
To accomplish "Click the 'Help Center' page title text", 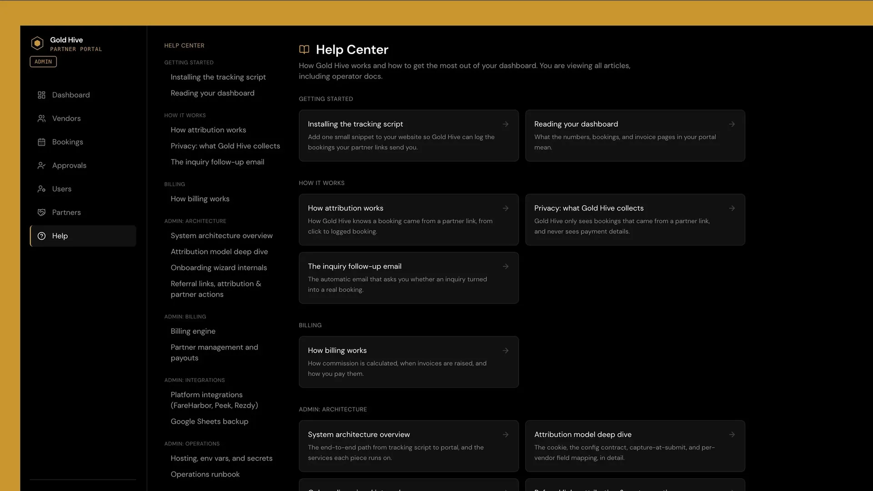I will (352, 50).
